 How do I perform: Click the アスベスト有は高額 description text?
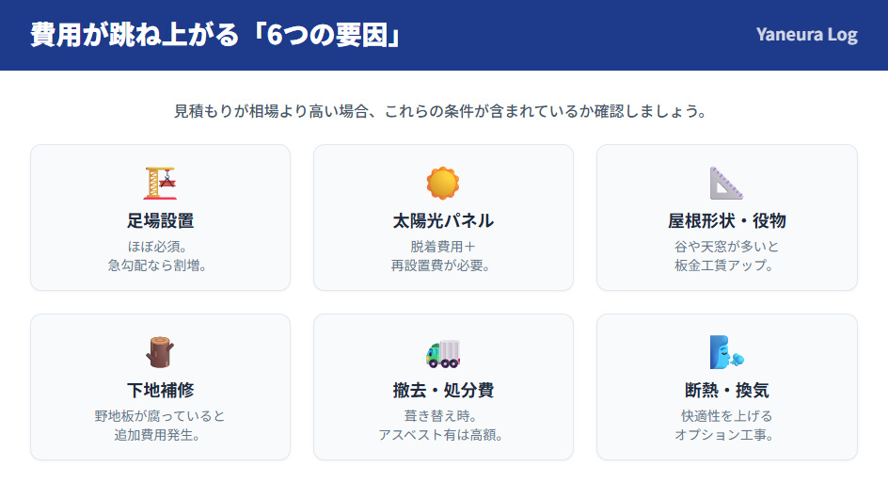[443, 435]
